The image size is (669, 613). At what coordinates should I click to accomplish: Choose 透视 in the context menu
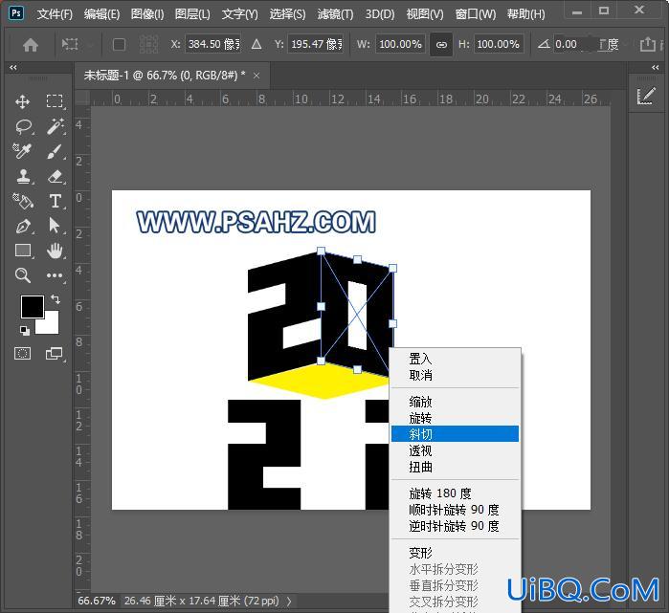(455, 450)
